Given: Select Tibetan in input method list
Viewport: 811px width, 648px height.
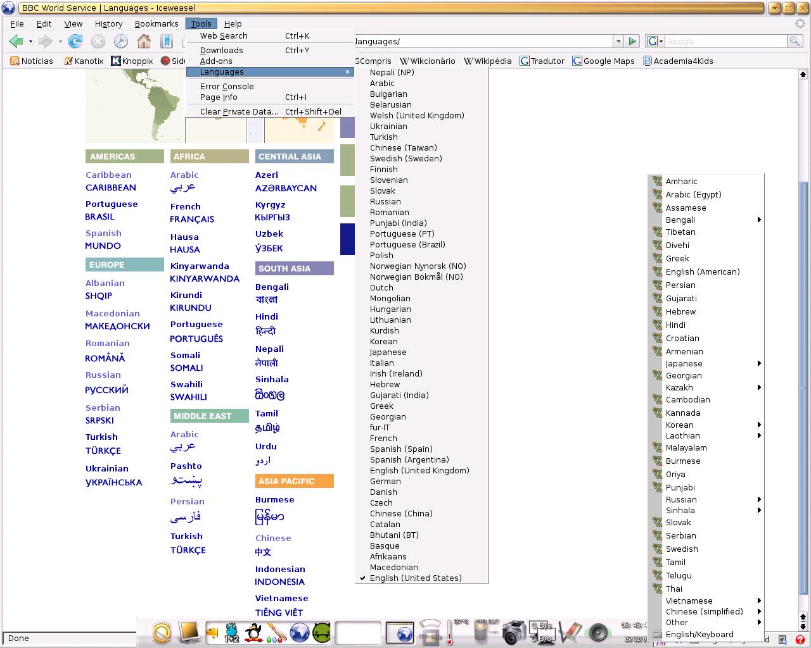Looking at the screenshot, I should pyautogui.click(x=706, y=232).
